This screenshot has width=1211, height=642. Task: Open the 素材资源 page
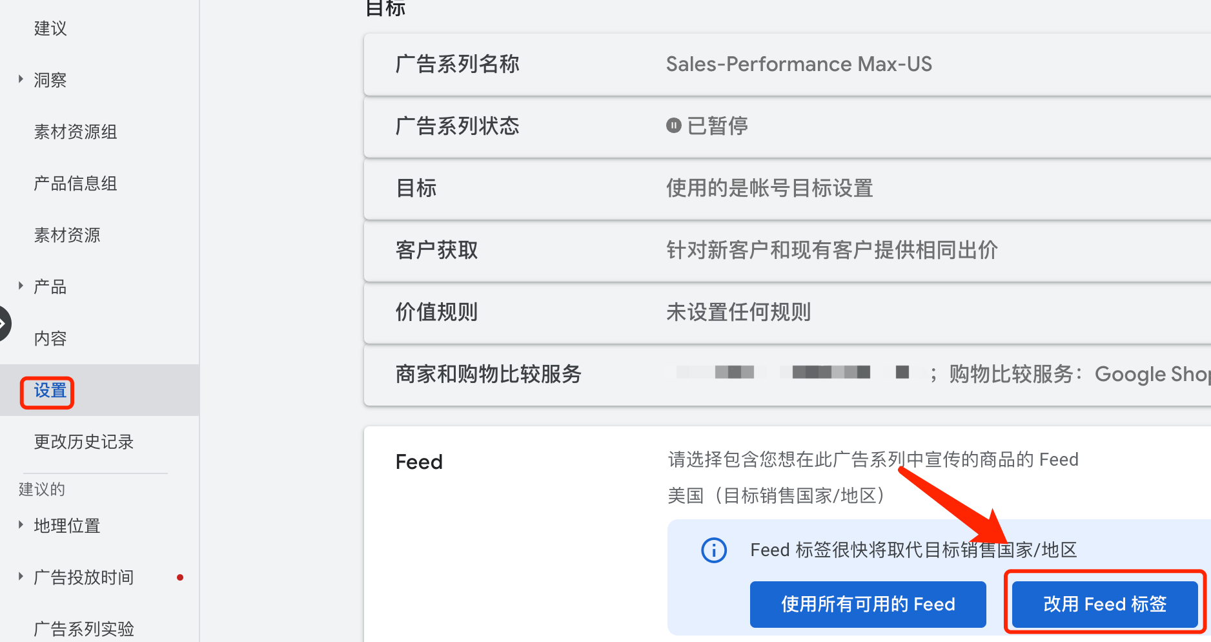pyautogui.click(x=67, y=234)
